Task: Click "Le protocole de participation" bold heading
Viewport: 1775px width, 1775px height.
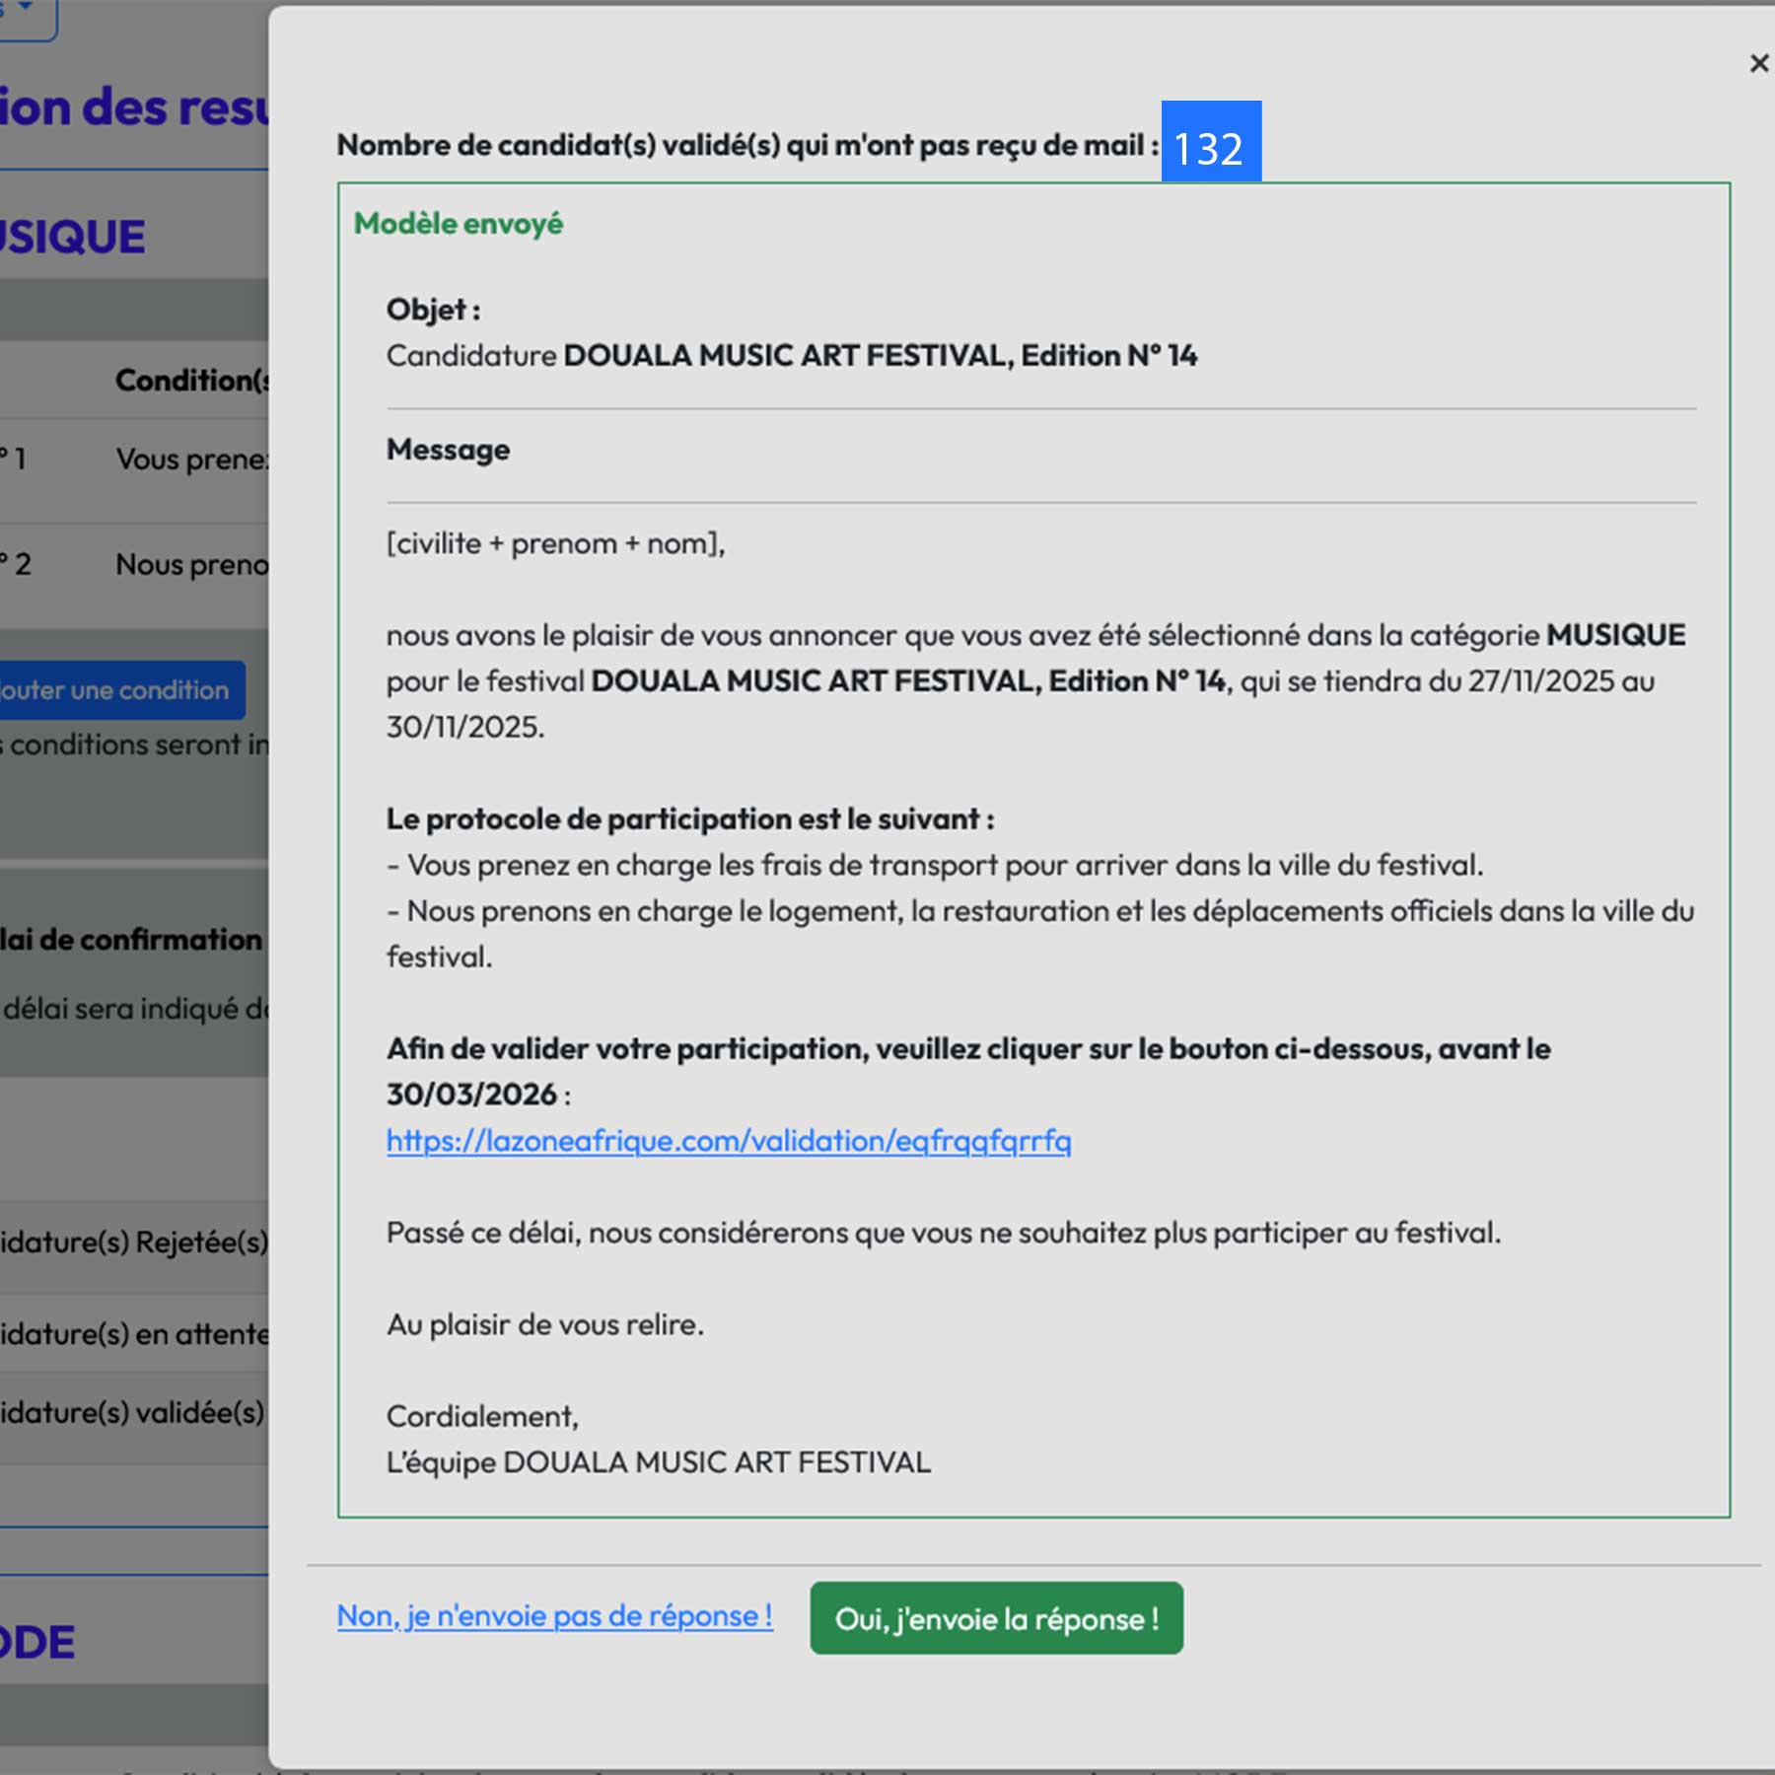Action: 689,818
